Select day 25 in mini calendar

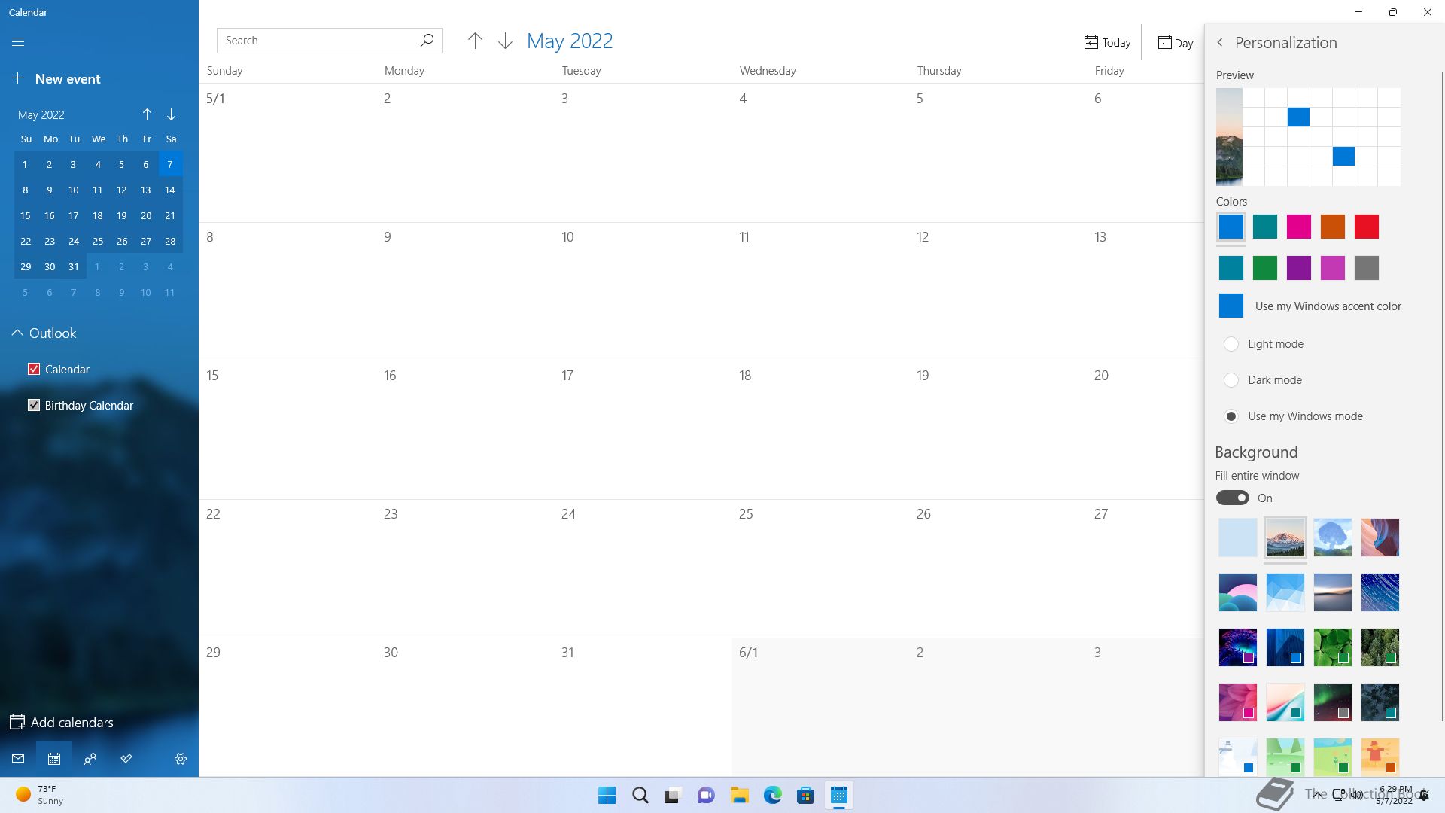(98, 241)
